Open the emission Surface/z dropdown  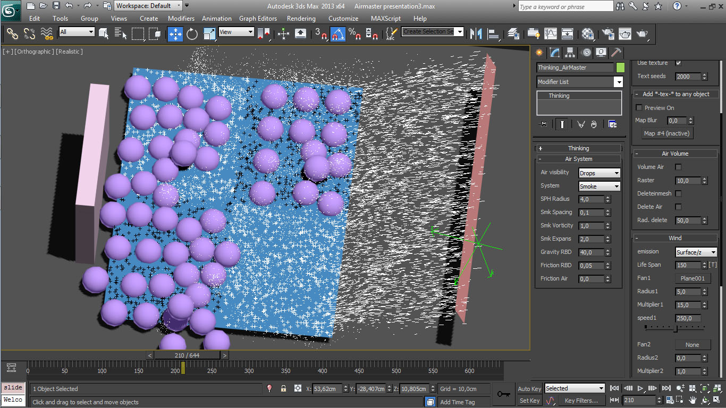coord(696,252)
